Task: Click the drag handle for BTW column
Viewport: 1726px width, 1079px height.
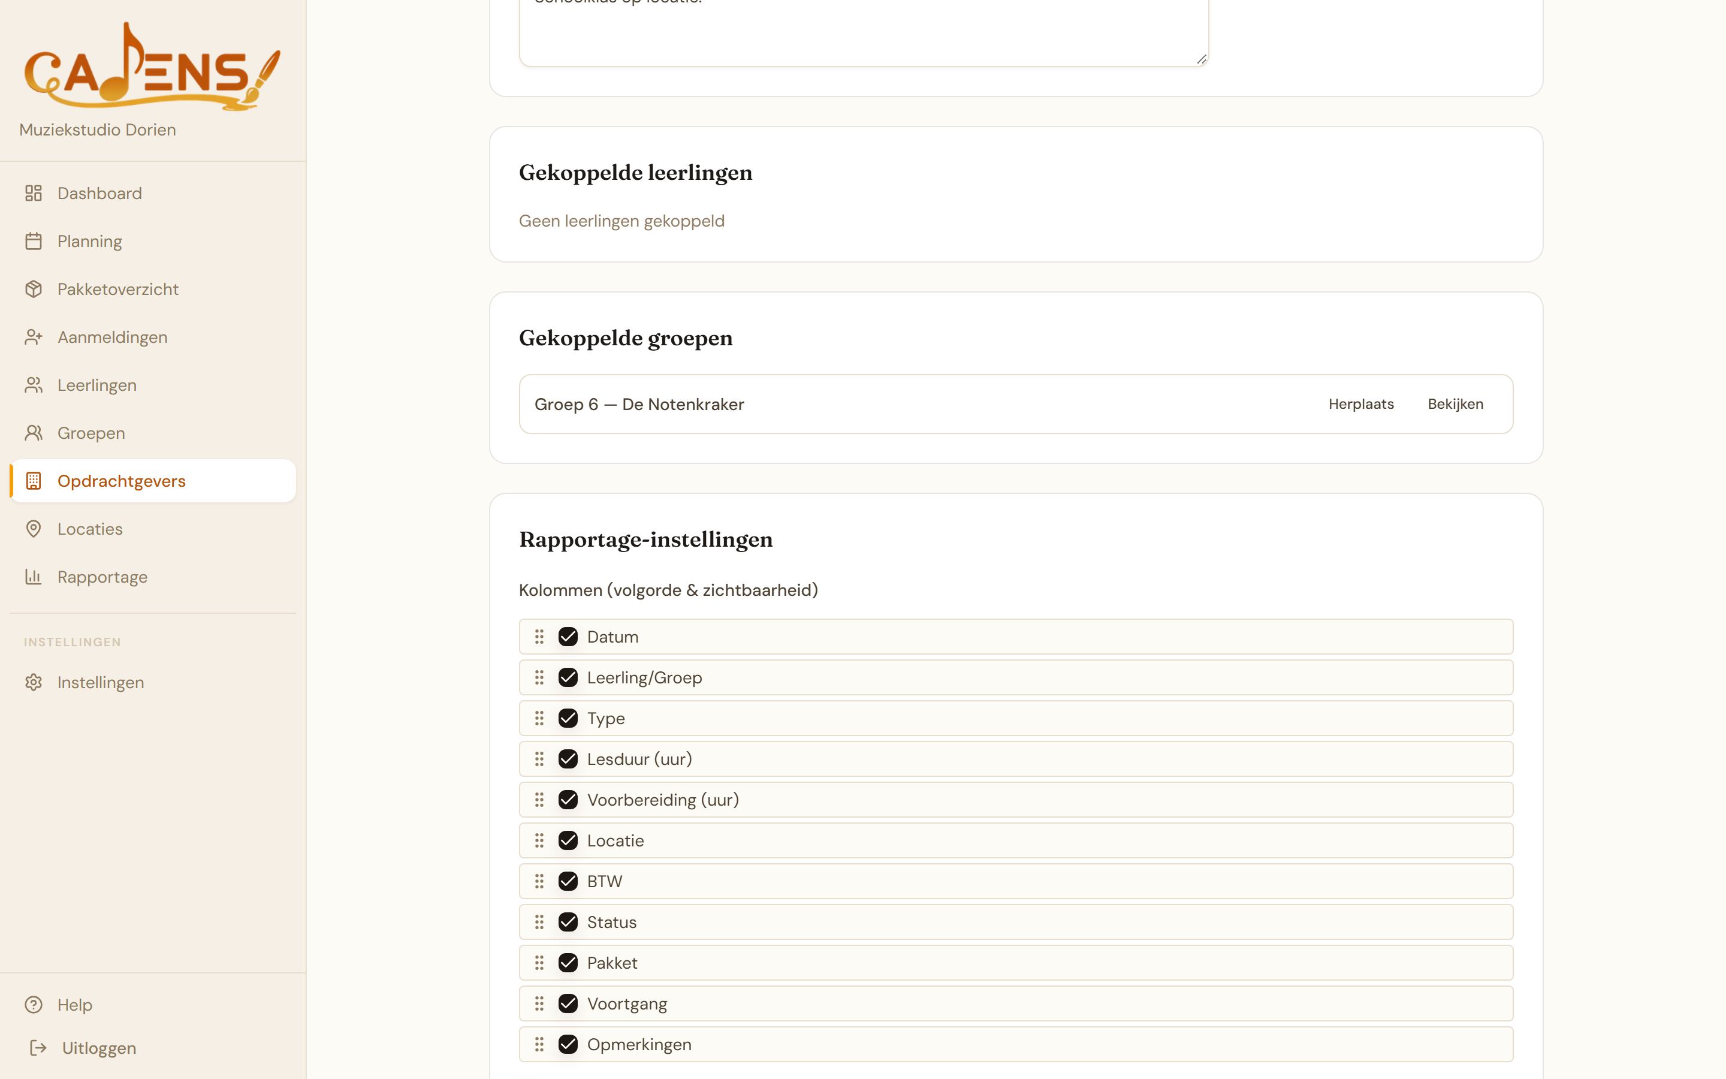Action: point(539,881)
